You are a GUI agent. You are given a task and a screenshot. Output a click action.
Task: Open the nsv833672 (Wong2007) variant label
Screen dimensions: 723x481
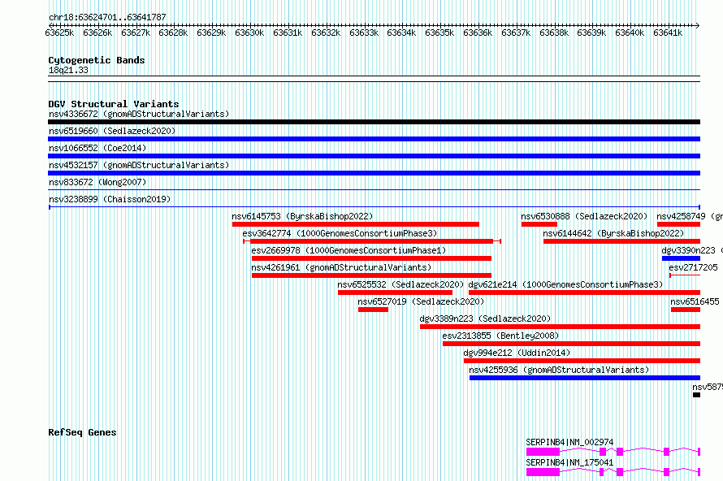(97, 182)
